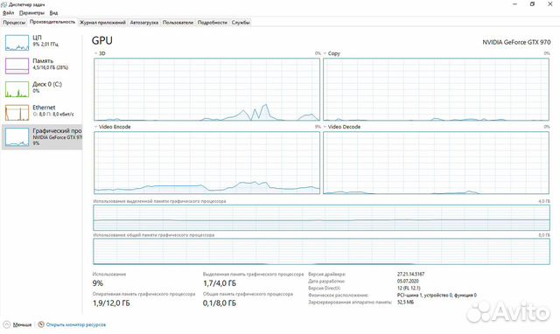Click the NVIDIA GeForce GTX 970 label
560x334 pixels.
(x=516, y=42)
